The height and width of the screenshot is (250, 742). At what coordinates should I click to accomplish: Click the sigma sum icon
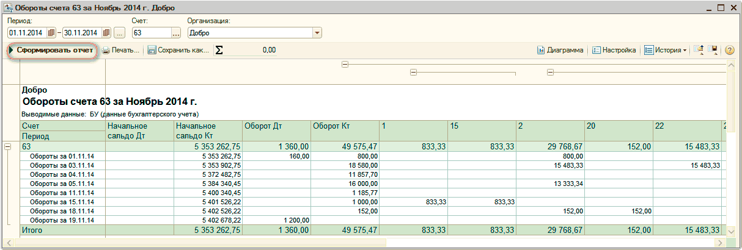219,50
